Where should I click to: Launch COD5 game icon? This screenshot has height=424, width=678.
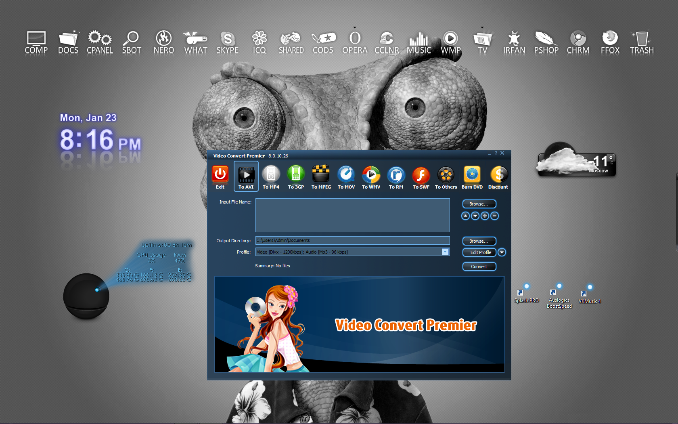click(x=323, y=42)
